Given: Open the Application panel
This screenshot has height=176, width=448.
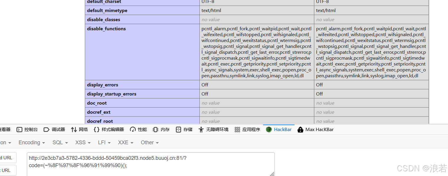Looking at the screenshot, I should point(247,129).
